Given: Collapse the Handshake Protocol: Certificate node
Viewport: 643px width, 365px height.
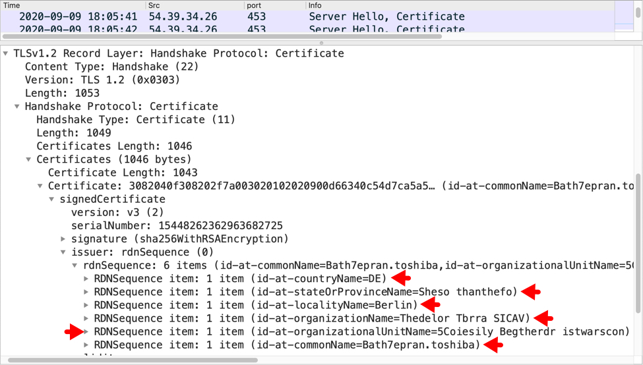Looking at the screenshot, I should (17, 106).
